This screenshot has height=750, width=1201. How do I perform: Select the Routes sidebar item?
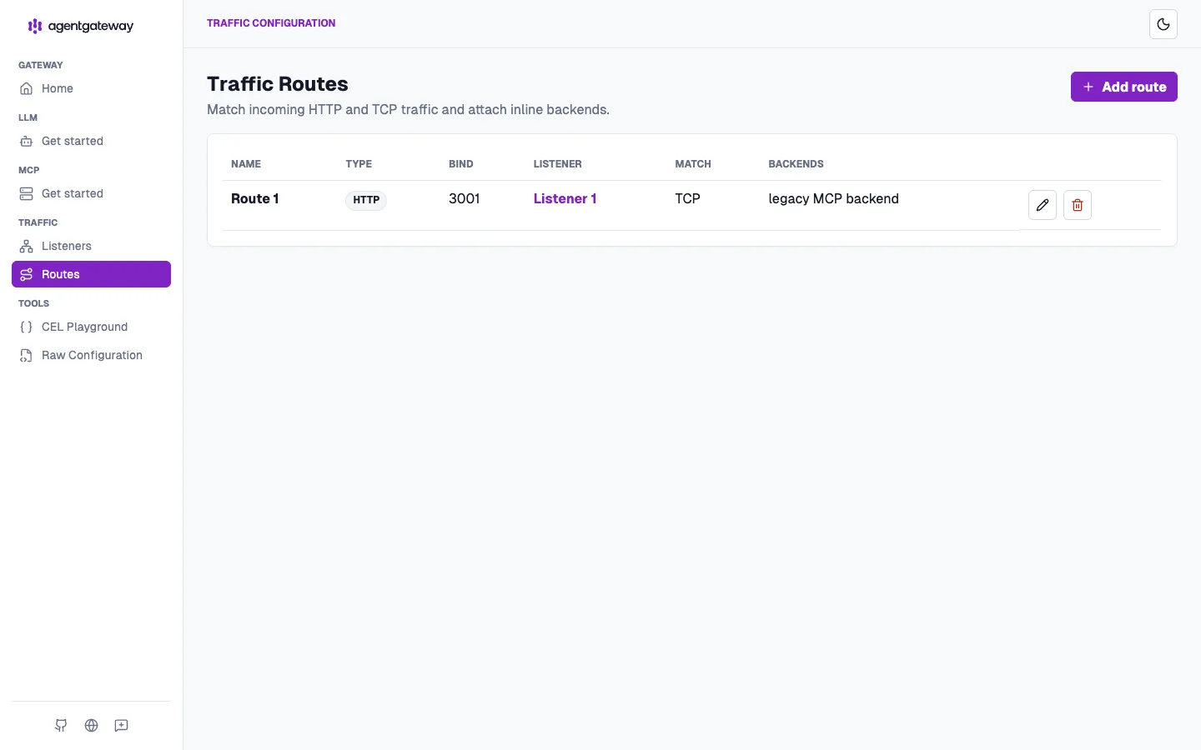pos(91,274)
